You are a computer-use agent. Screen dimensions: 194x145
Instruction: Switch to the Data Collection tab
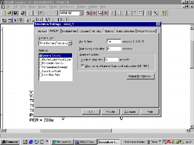pos(125,31)
